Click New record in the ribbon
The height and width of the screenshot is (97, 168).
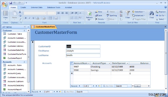[98, 12]
